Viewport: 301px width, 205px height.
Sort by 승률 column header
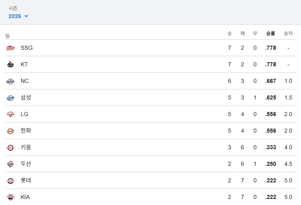coord(271,34)
